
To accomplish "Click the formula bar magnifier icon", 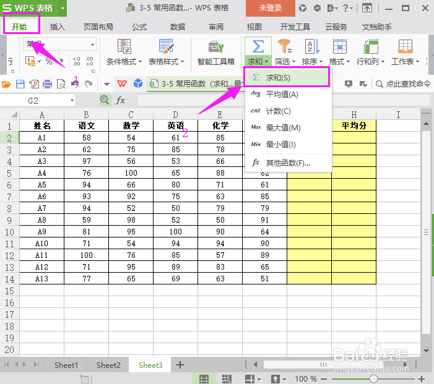I will pos(105,100).
